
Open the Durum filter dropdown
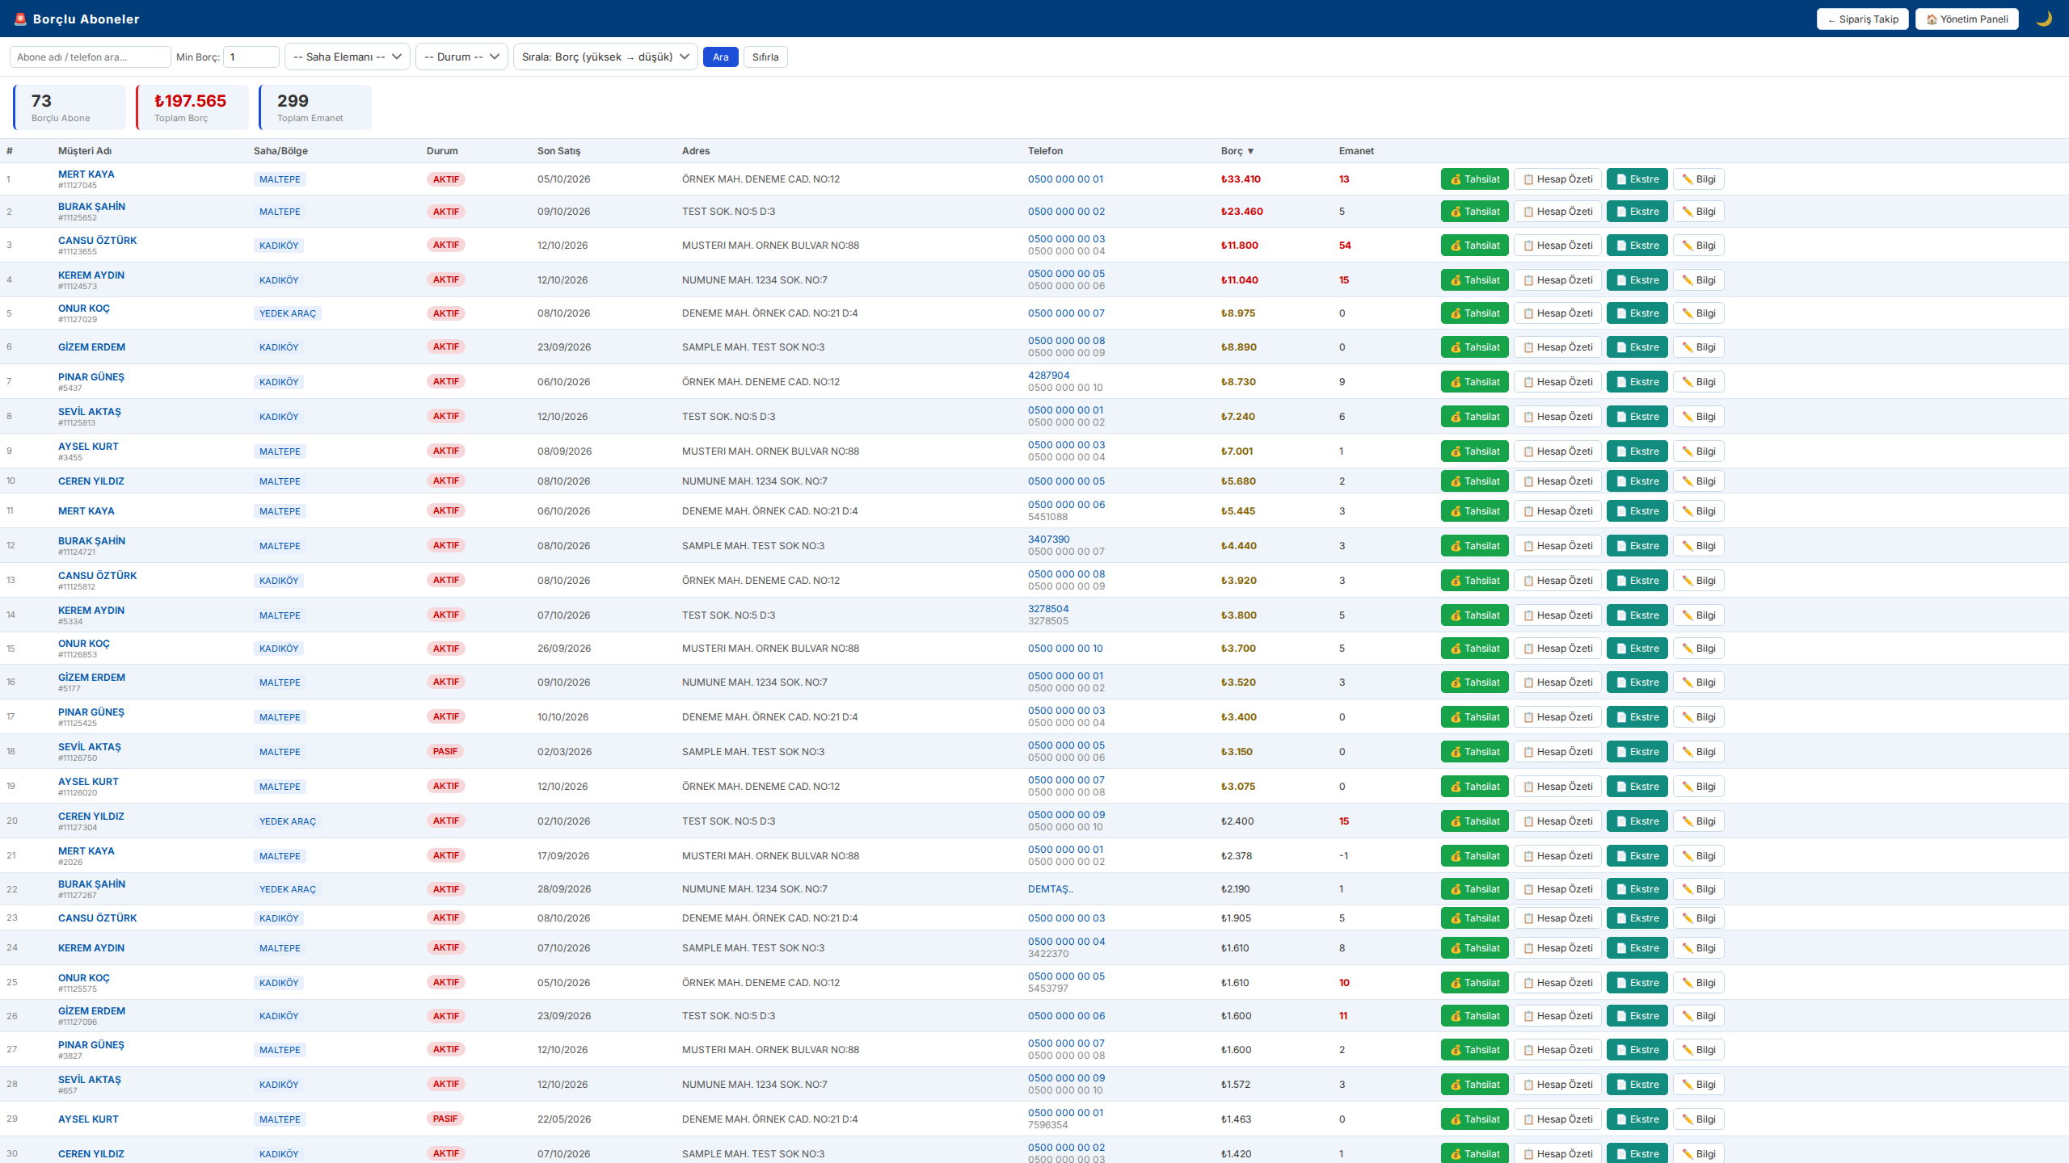tap(461, 57)
